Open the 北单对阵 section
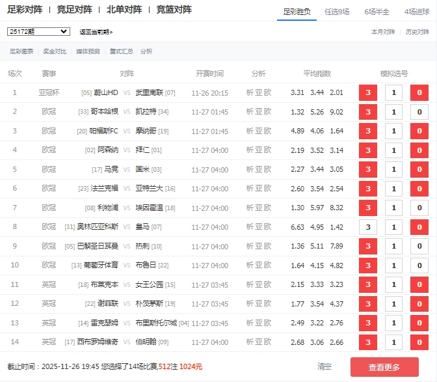Screen dimensions: 437x382 124,10
